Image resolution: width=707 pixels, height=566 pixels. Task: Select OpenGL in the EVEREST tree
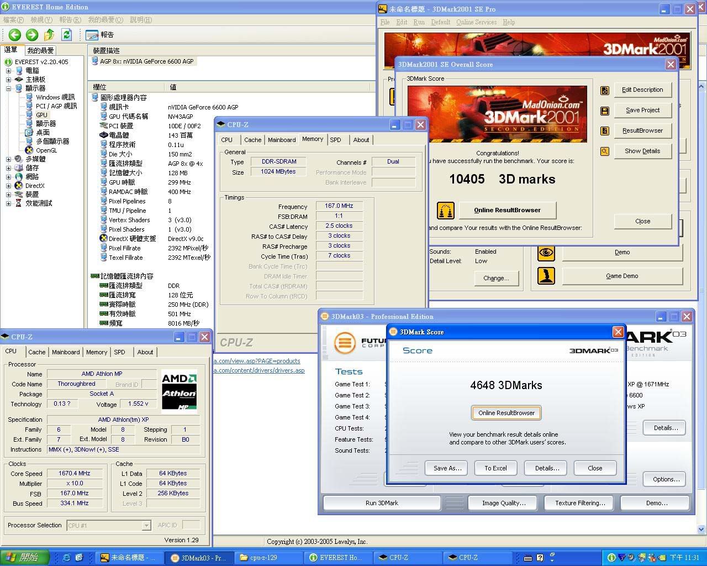(x=46, y=150)
